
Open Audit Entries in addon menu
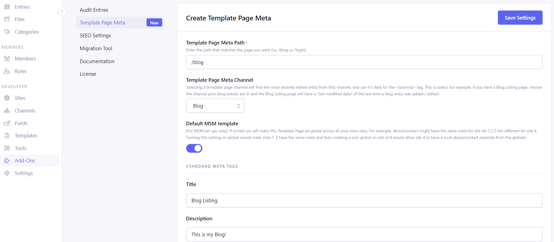click(94, 10)
